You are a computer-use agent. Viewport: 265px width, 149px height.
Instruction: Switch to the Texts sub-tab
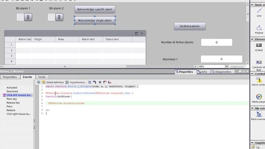42,77
